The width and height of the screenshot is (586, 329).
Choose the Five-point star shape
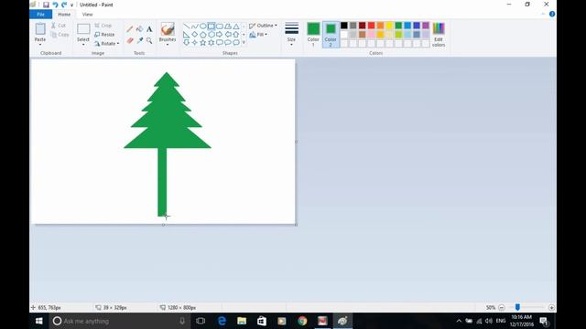(x=203, y=43)
